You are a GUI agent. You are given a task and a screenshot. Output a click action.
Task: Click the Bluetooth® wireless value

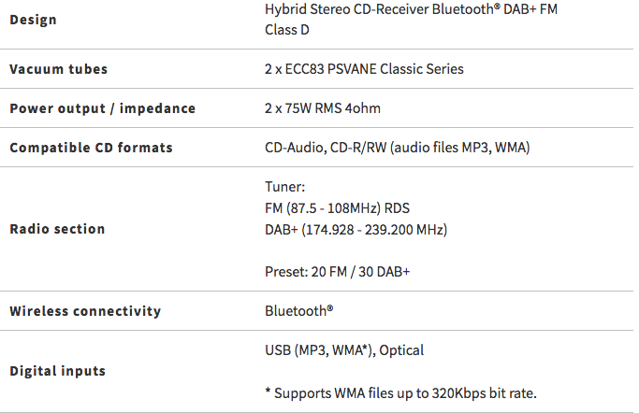[x=299, y=311]
